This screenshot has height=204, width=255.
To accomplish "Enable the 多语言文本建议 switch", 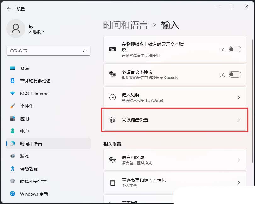I will click(235, 74).
